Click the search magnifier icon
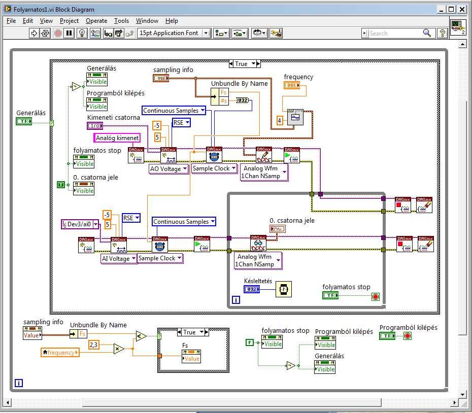 [427, 33]
